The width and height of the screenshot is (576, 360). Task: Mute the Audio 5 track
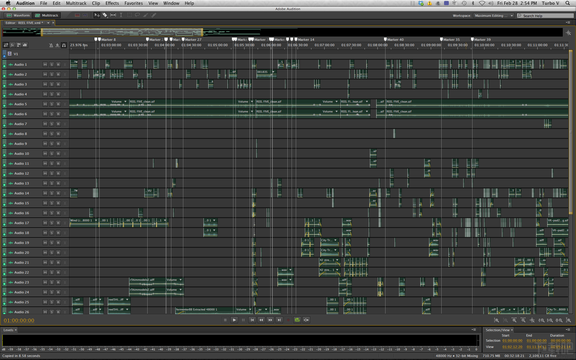[45, 104]
